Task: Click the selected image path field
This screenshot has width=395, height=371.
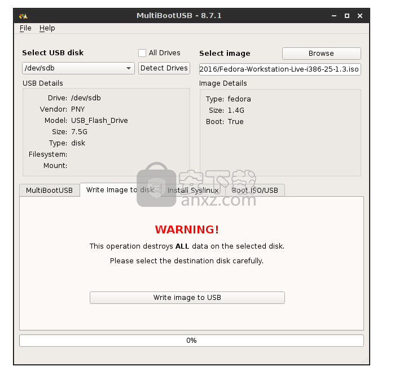Action: tap(280, 69)
